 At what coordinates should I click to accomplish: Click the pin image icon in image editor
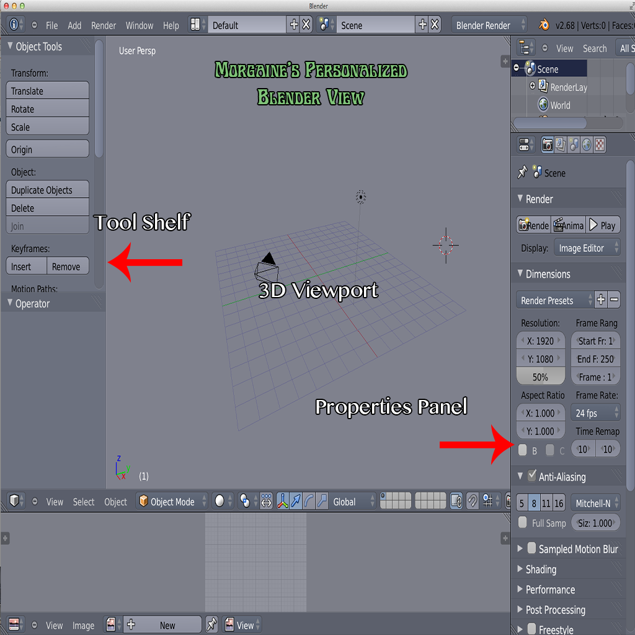(211, 624)
